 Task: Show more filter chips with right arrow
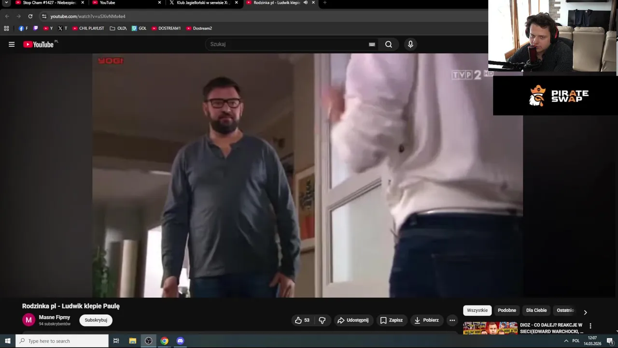point(585,312)
